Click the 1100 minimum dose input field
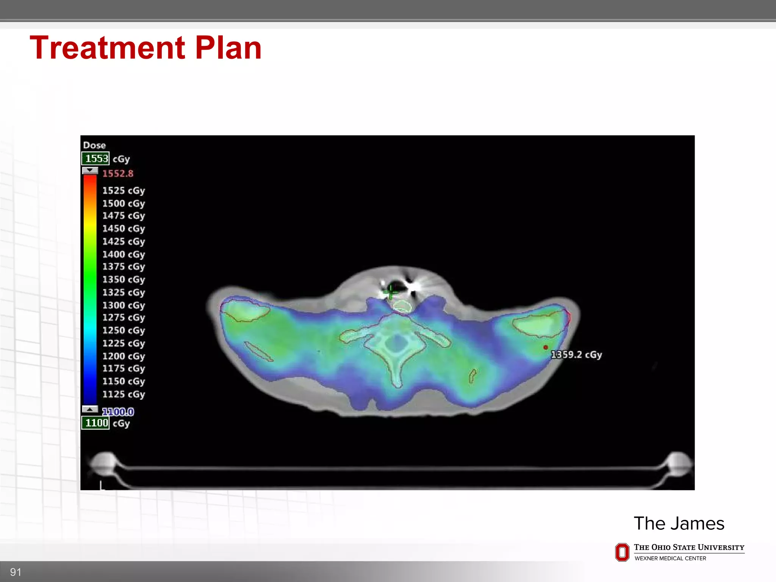 point(95,423)
